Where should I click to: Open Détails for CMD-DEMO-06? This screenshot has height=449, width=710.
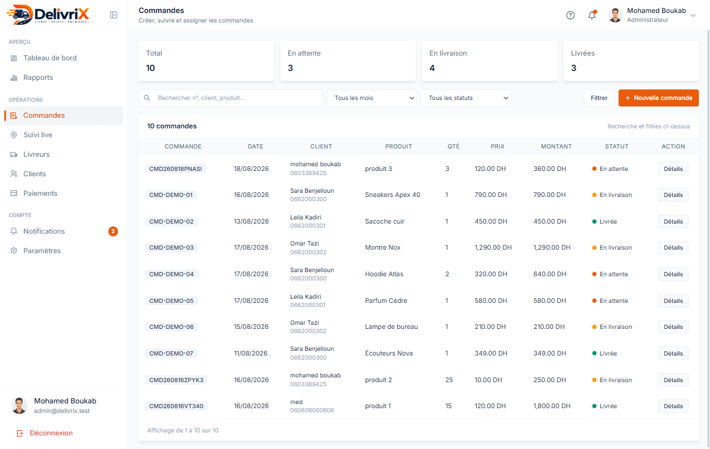(x=673, y=327)
